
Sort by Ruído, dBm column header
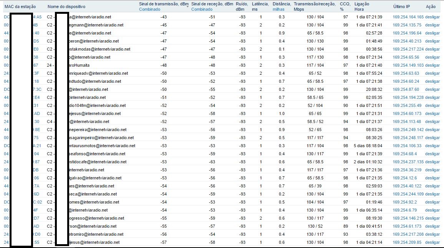click(x=242, y=7)
